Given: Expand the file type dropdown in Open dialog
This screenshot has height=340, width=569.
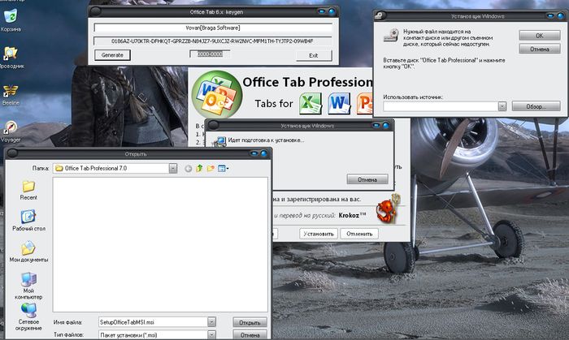Looking at the screenshot, I should [x=211, y=335].
